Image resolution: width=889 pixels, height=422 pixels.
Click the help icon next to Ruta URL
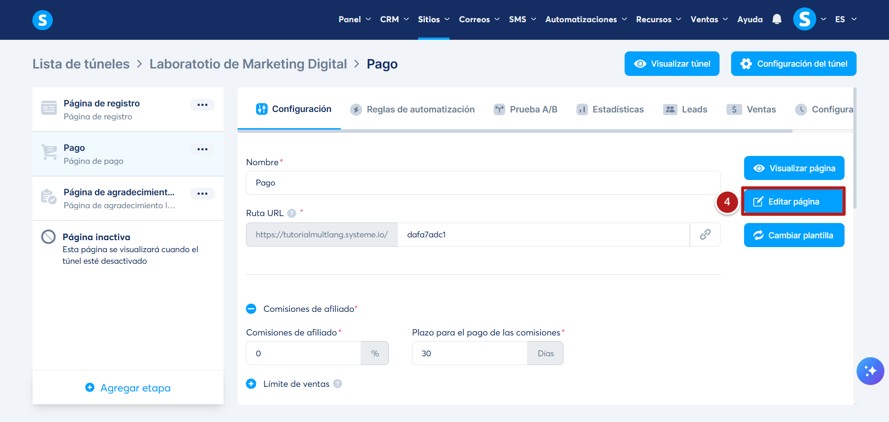tap(292, 213)
